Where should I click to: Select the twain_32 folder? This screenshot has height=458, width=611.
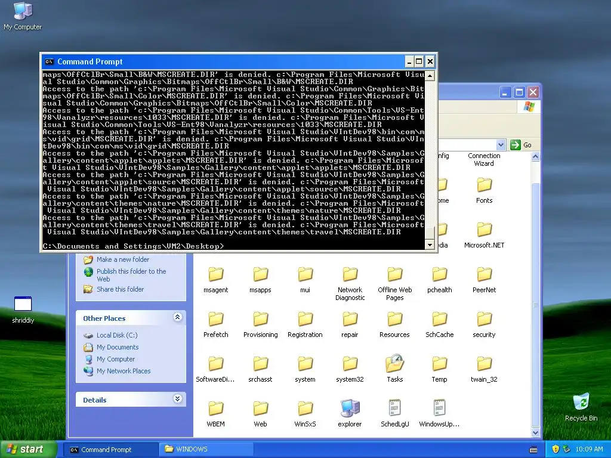(x=484, y=370)
